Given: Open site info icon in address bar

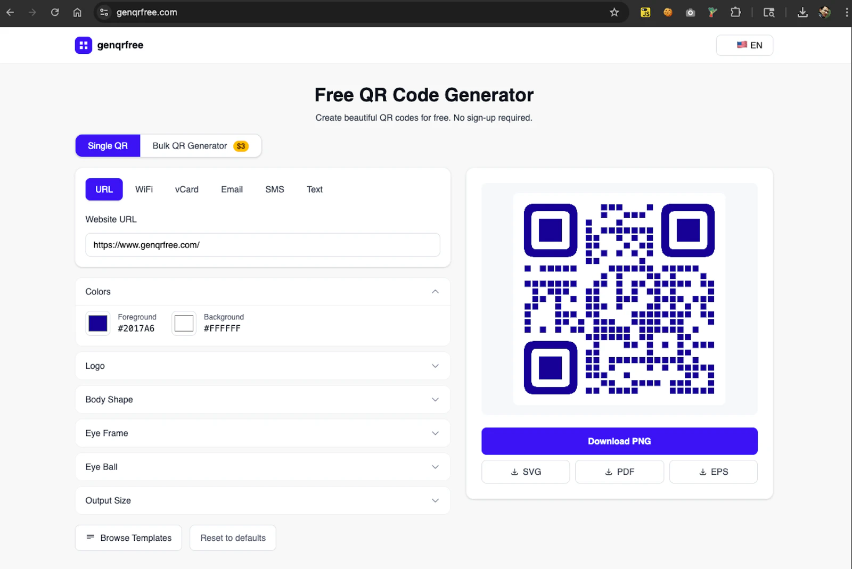Looking at the screenshot, I should click(x=104, y=12).
